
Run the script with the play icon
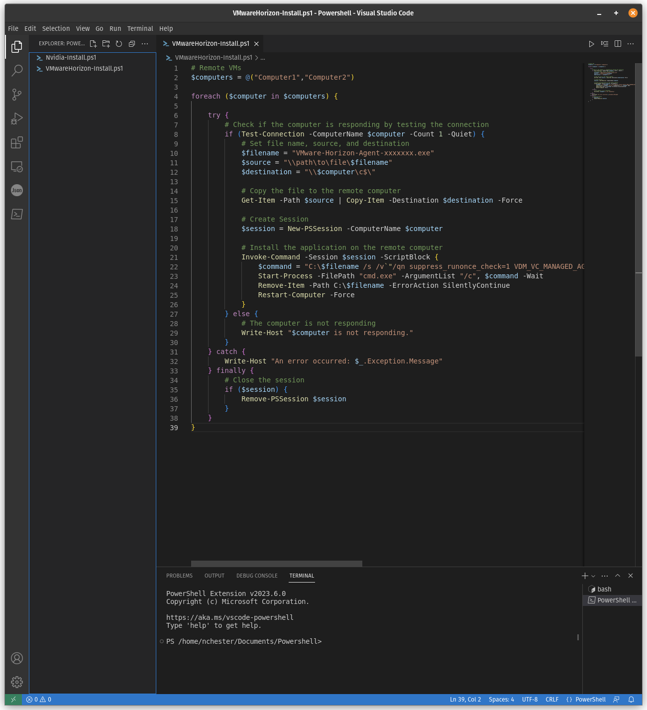tap(591, 44)
